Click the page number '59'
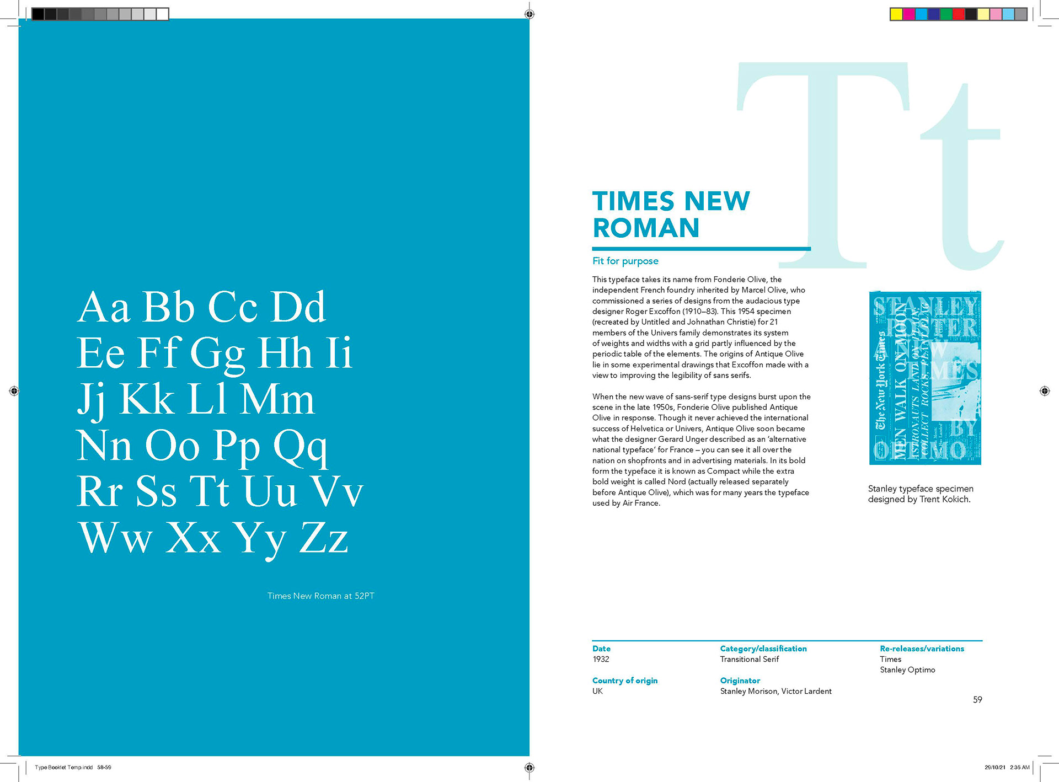1059x782 pixels. pyautogui.click(x=977, y=699)
